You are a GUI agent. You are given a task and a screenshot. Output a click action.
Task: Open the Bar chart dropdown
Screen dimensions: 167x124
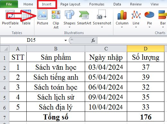[x=163, y=27]
